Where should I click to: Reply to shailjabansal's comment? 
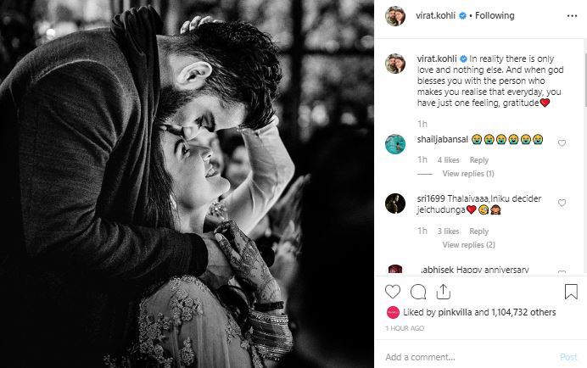478,160
